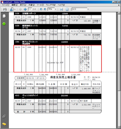Go to next page arrow
Image resolution: width=121 pixels, height=129 pixels.
(x=25, y=9)
